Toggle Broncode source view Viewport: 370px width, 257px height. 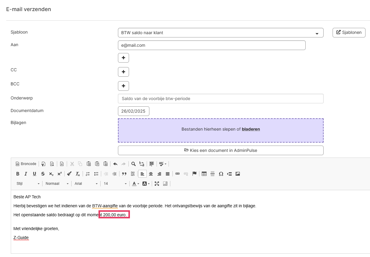click(x=26, y=164)
